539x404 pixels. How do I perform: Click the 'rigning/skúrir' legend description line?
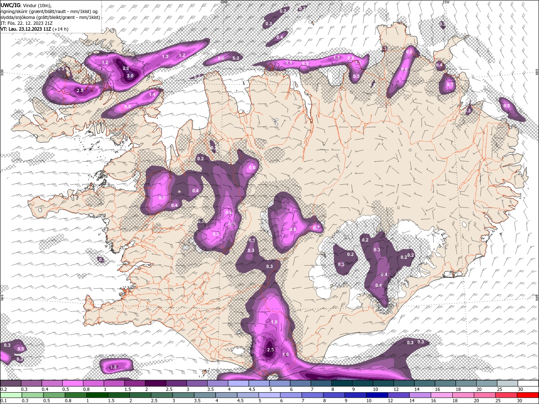pos(49,11)
